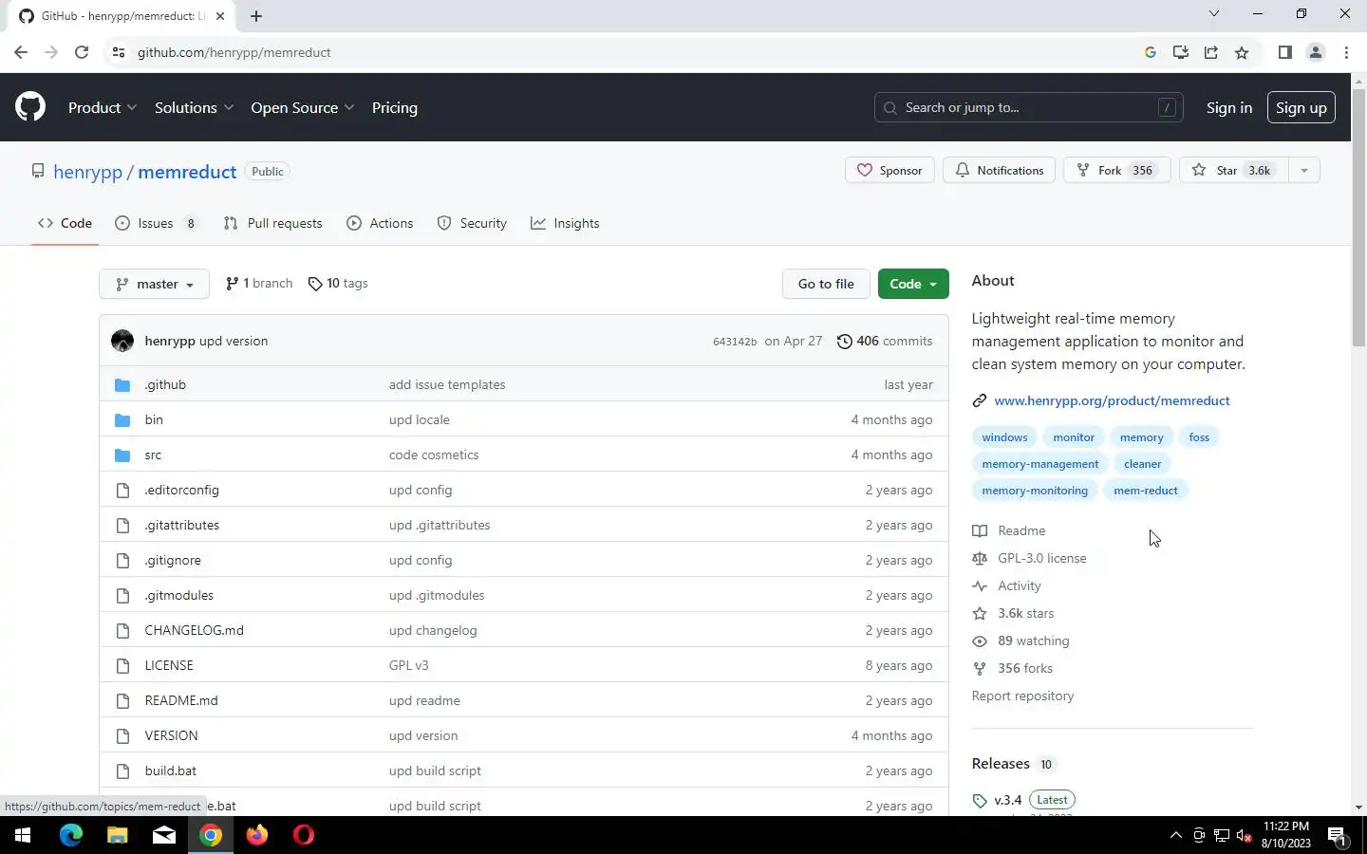Open File Explorer from the taskbar
The image size is (1367, 854).
coord(117,835)
